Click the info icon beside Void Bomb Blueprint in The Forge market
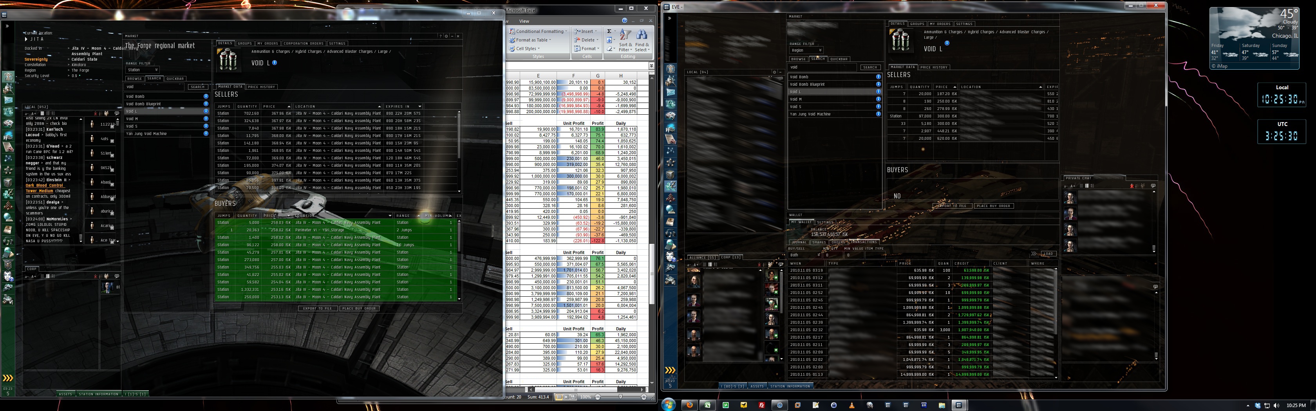The height and width of the screenshot is (411, 1316). (x=206, y=104)
